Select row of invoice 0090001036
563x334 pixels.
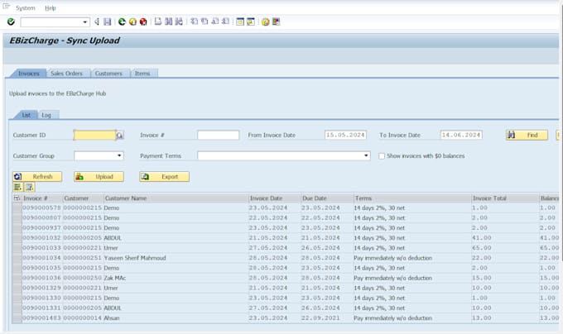(17, 279)
